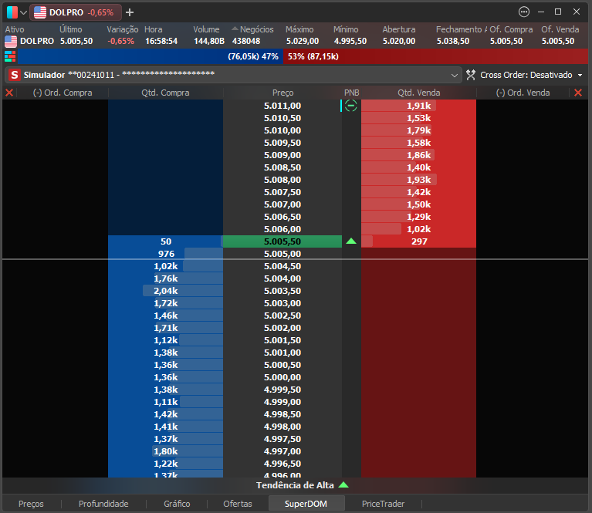This screenshot has height=513, width=592.
Task: Click the order book balance icon
Action: tap(10, 56)
